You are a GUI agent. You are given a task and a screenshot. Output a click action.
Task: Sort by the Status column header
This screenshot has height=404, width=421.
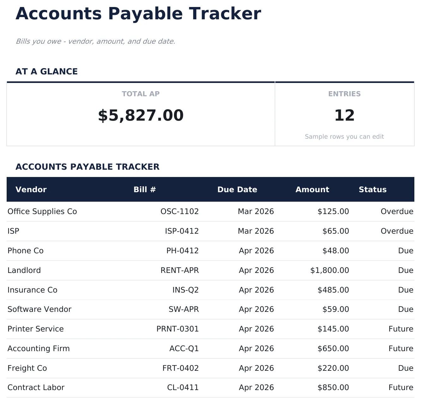tap(373, 189)
